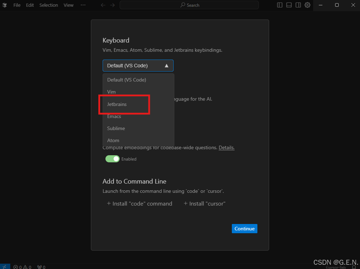Choose Default (VS Code) in keybinding list
Screen dimensions: 360x269
[x=138, y=80]
